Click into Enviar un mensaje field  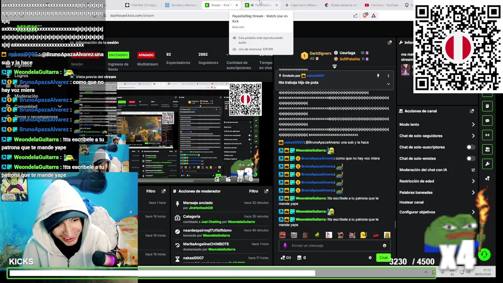point(334,246)
